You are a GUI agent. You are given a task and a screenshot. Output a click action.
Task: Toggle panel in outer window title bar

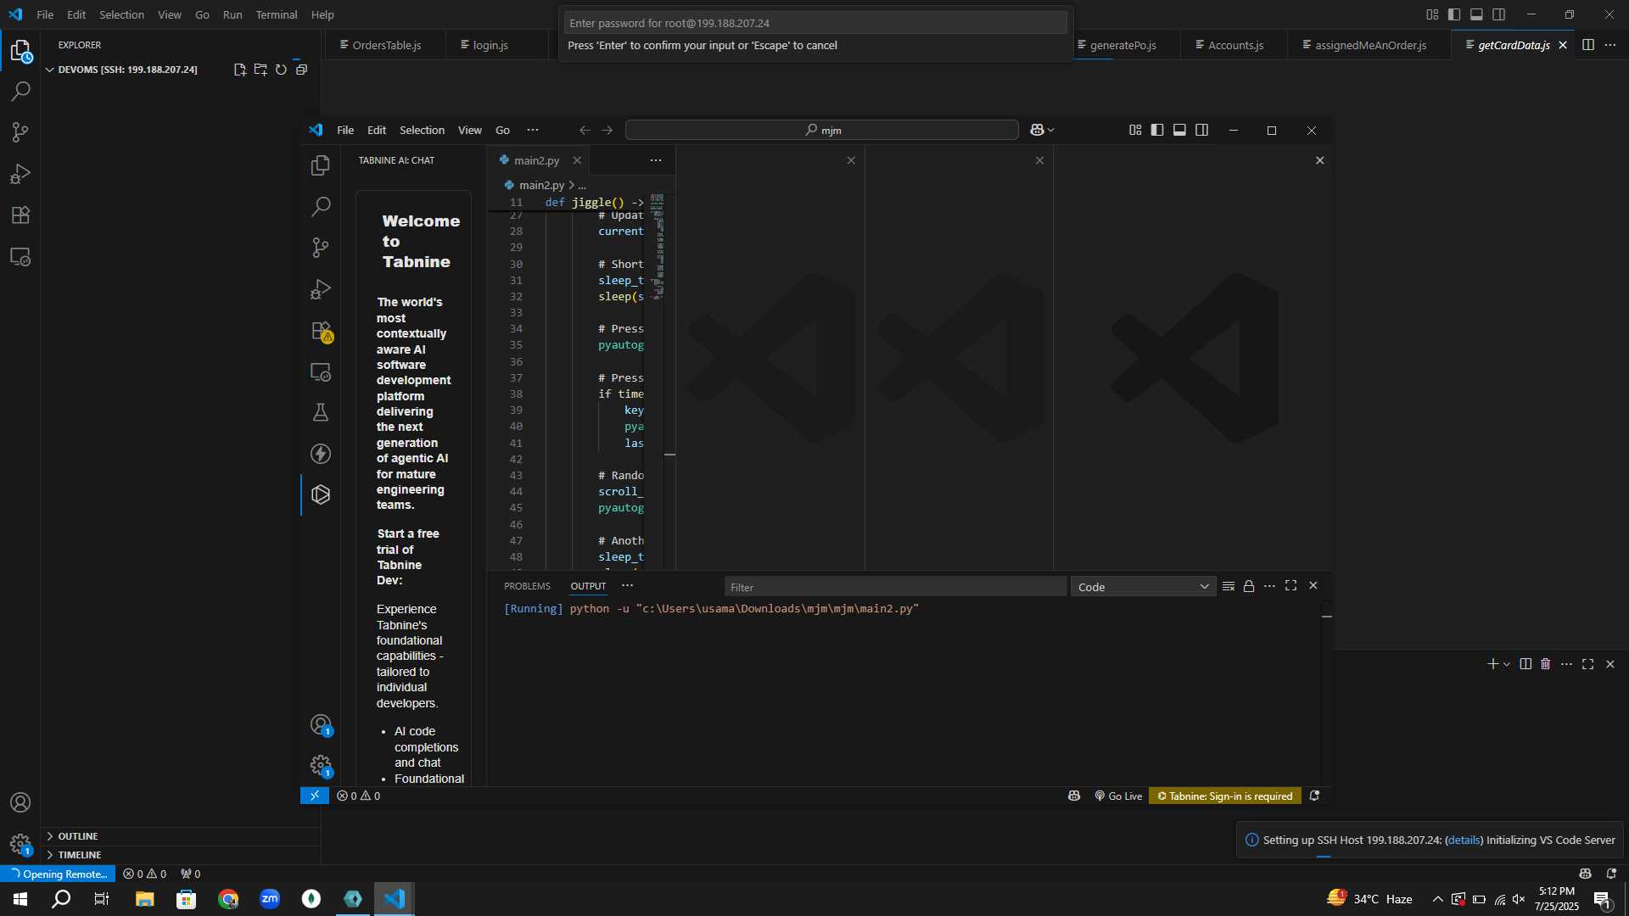coord(1476,14)
